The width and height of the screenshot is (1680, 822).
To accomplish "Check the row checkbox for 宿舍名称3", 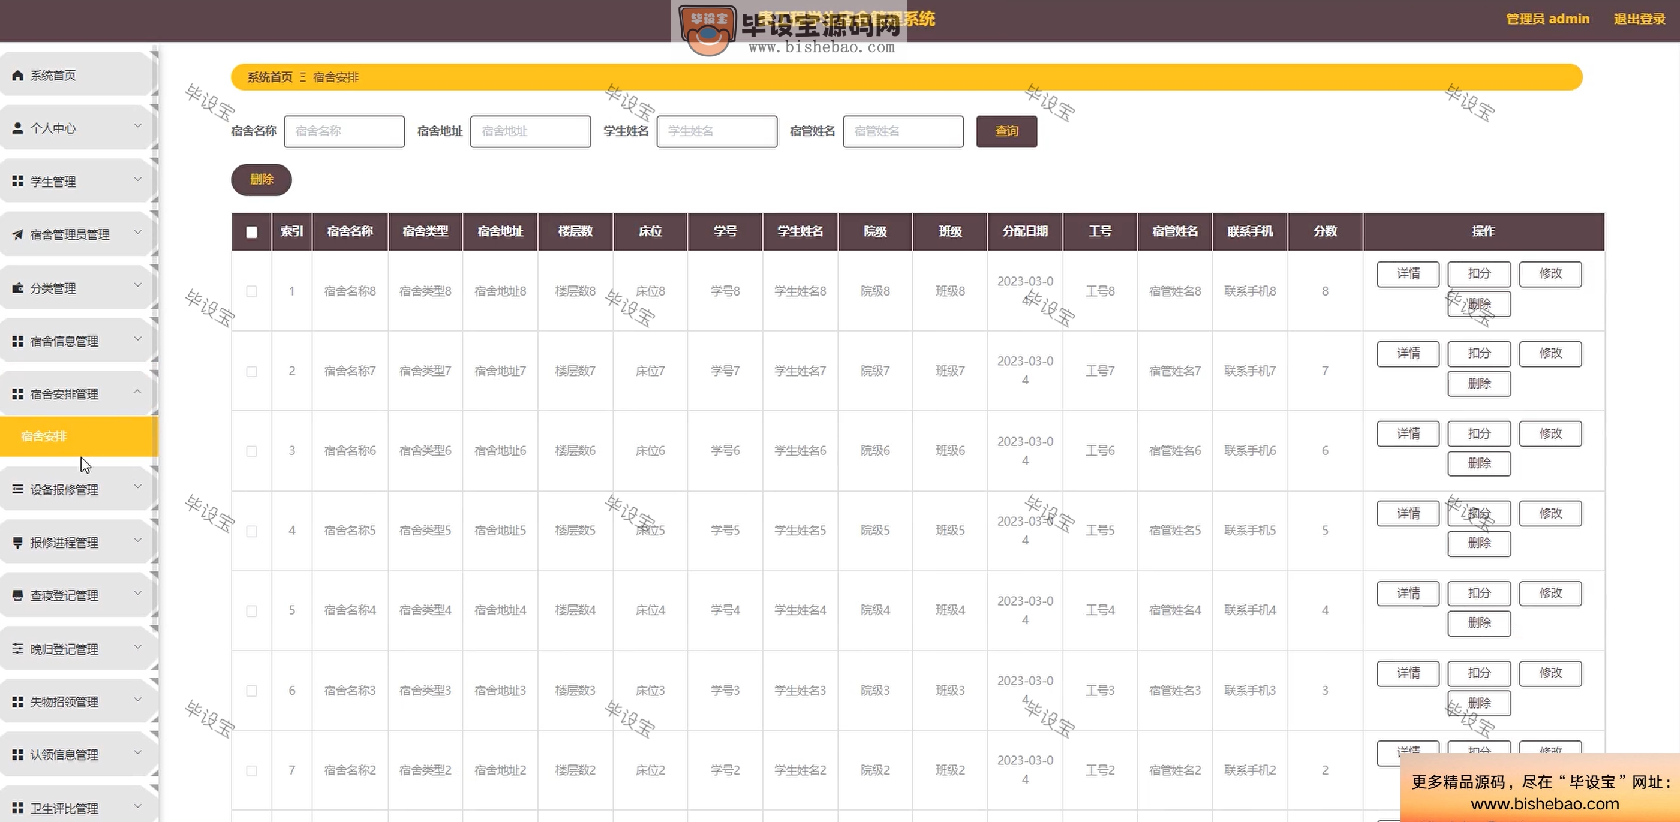I will click(x=252, y=691).
